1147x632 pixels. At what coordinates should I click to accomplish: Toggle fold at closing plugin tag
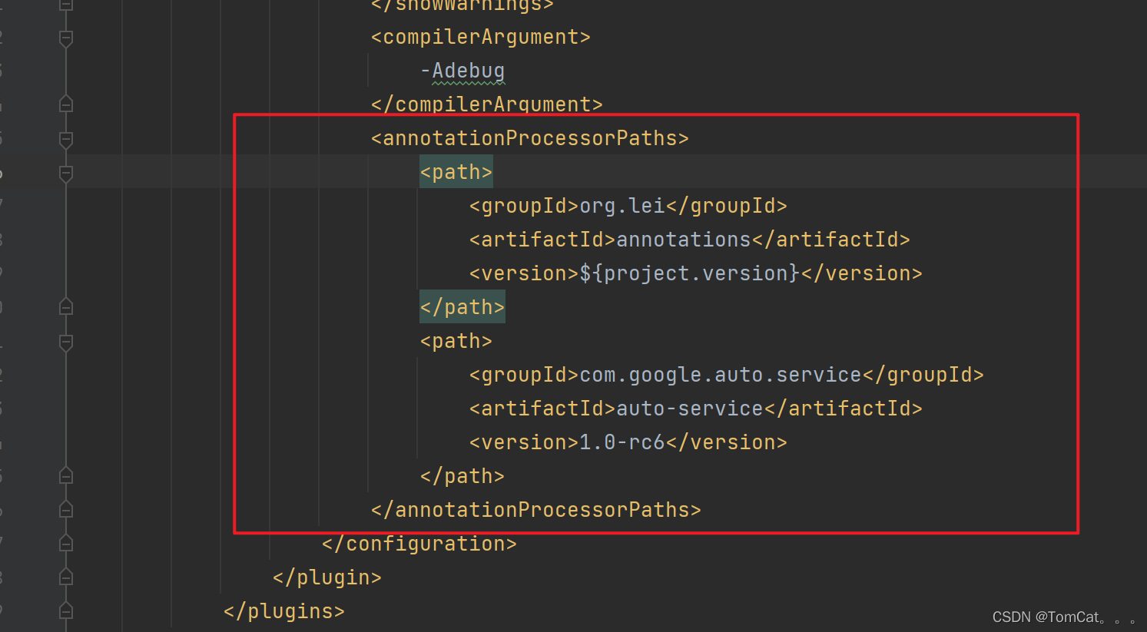click(66, 577)
